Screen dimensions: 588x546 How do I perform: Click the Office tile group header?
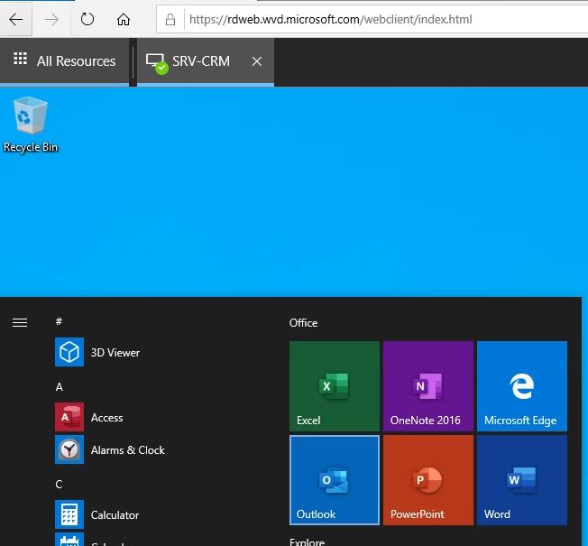[x=303, y=323]
